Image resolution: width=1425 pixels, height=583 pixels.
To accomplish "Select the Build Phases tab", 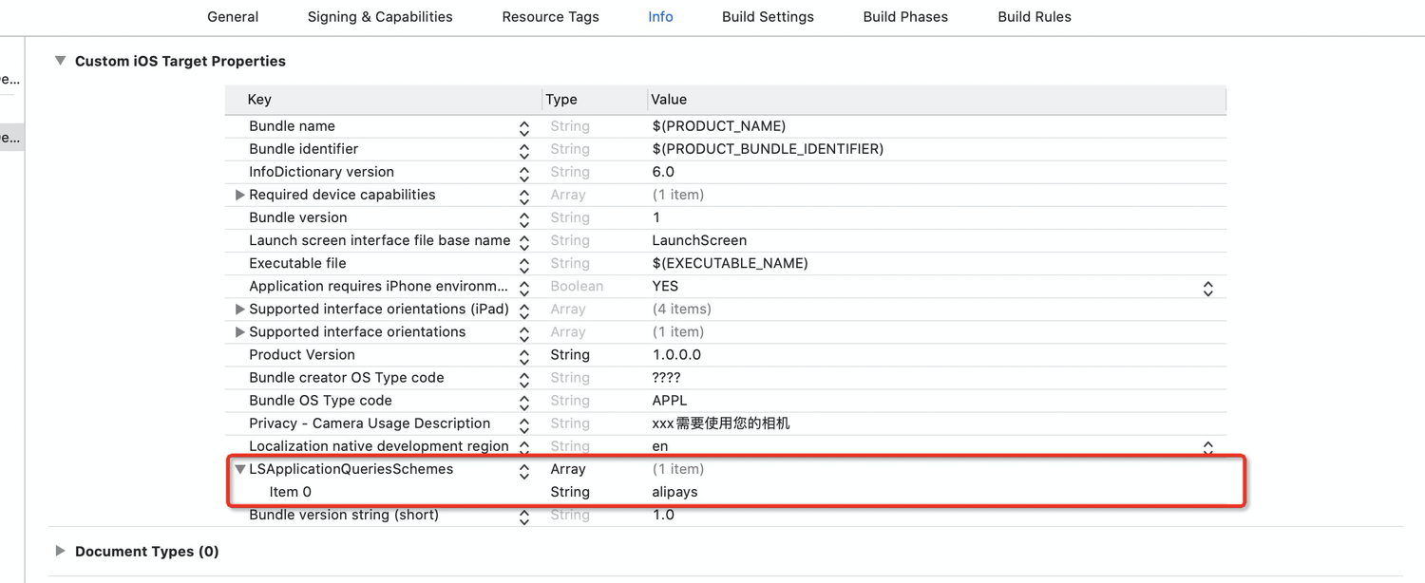I will pyautogui.click(x=905, y=17).
